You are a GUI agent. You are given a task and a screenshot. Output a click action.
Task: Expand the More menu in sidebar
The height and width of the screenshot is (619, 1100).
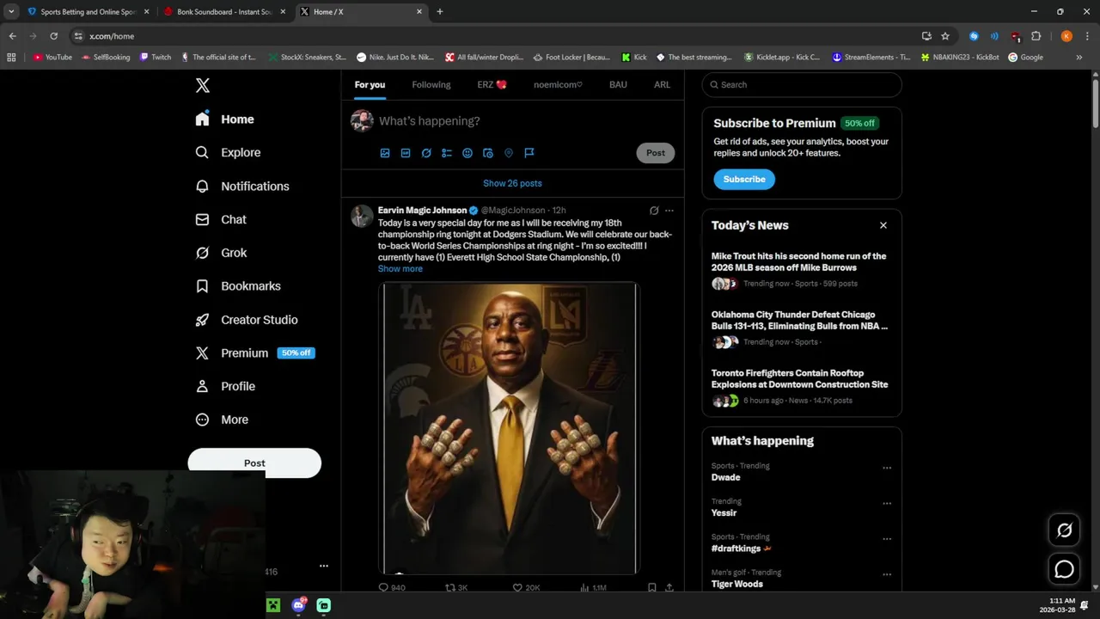coord(222,420)
